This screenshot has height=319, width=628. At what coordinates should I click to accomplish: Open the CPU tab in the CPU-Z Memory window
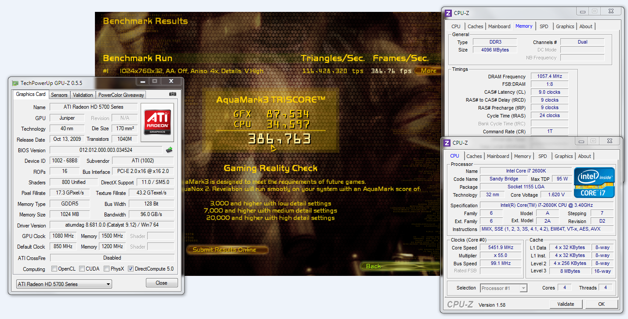pos(456,26)
